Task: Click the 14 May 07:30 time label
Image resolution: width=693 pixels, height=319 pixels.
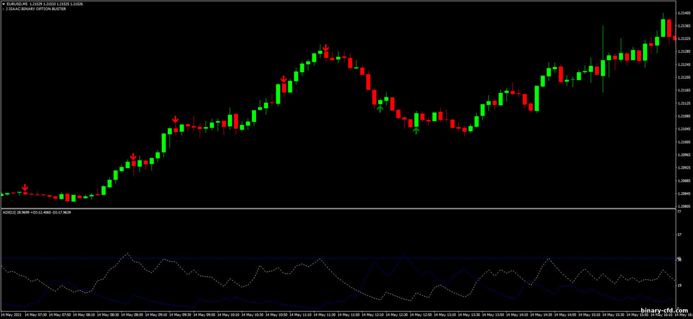Action: (36, 315)
